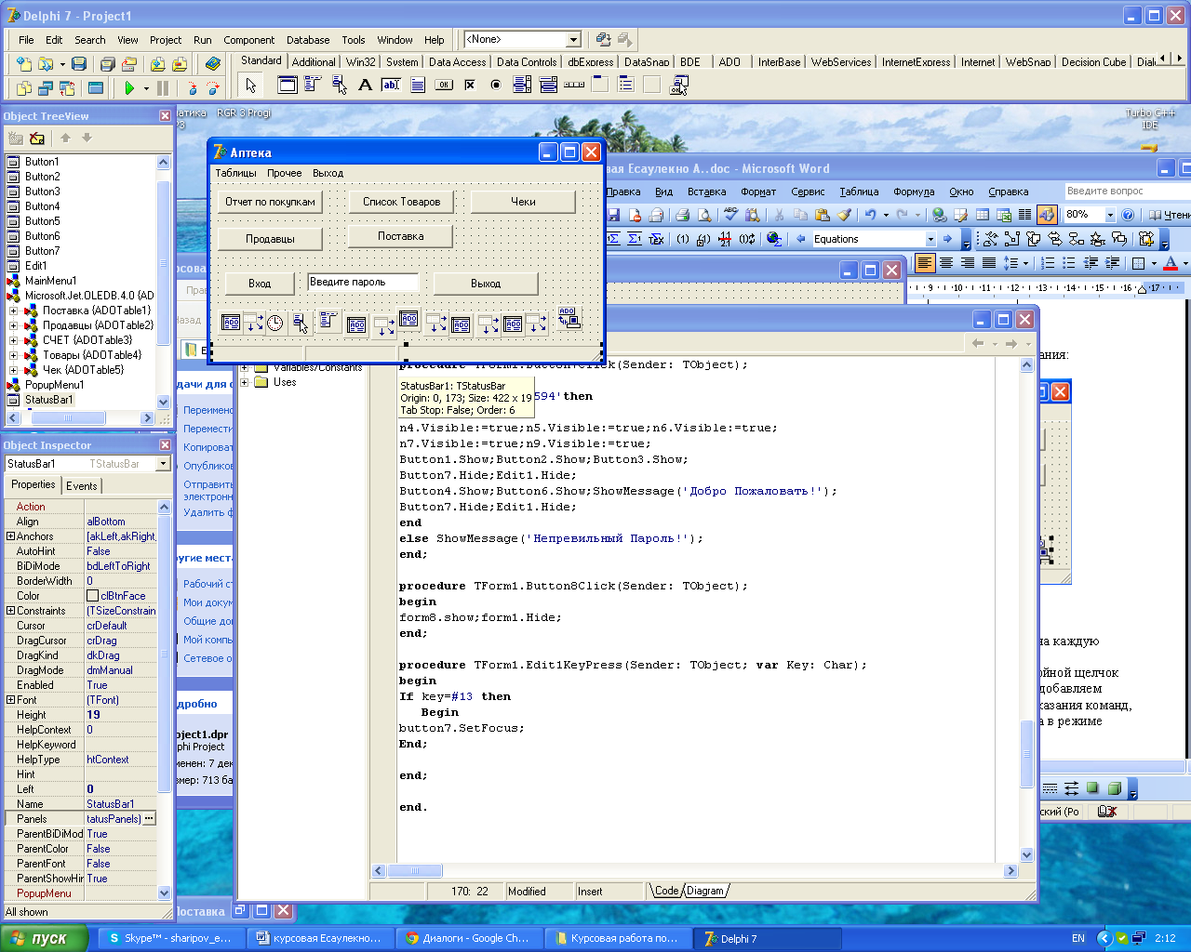The width and height of the screenshot is (1191, 952).
Task: Click the Print icon in Word toolbar
Action: 682,215
